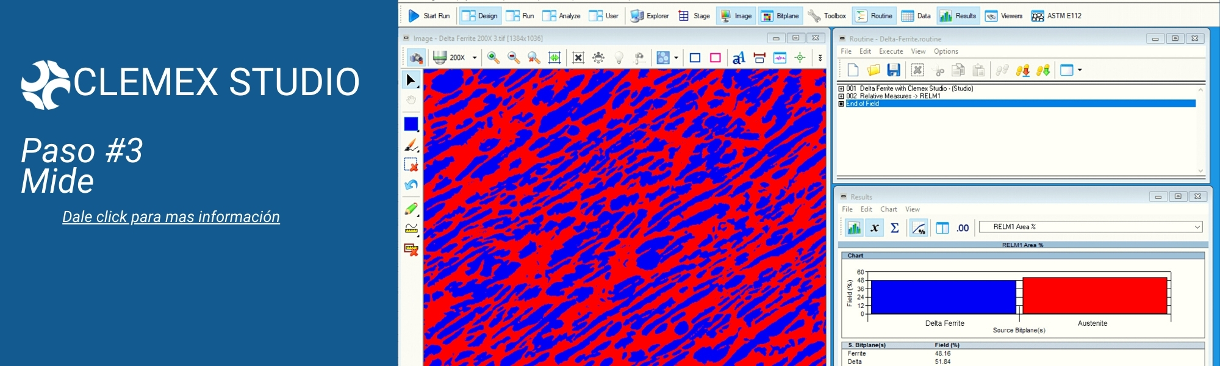The height and width of the screenshot is (366, 1220).
Task: Click the blue rectangle frame icon
Action: 695,58
